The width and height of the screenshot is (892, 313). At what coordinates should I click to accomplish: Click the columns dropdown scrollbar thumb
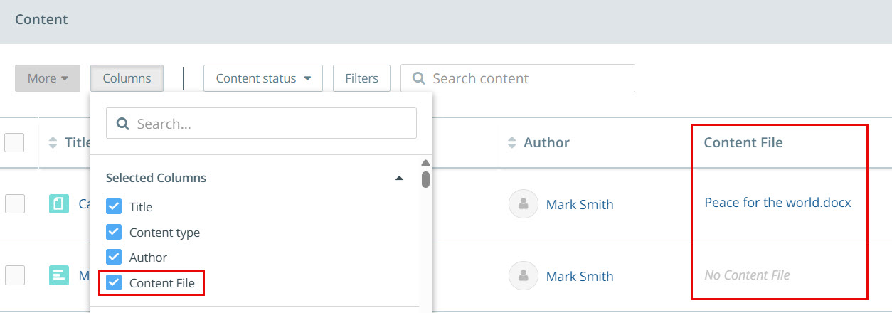[425, 179]
